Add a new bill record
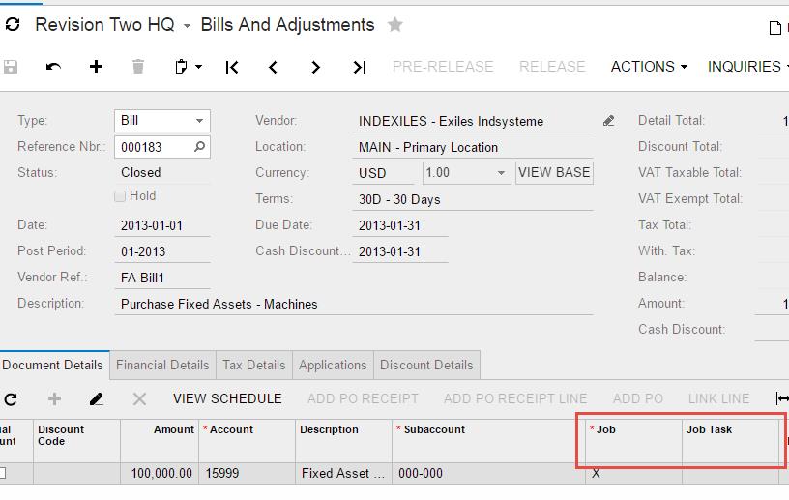This screenshot has width=789, height=500. (x=96, y=67)
